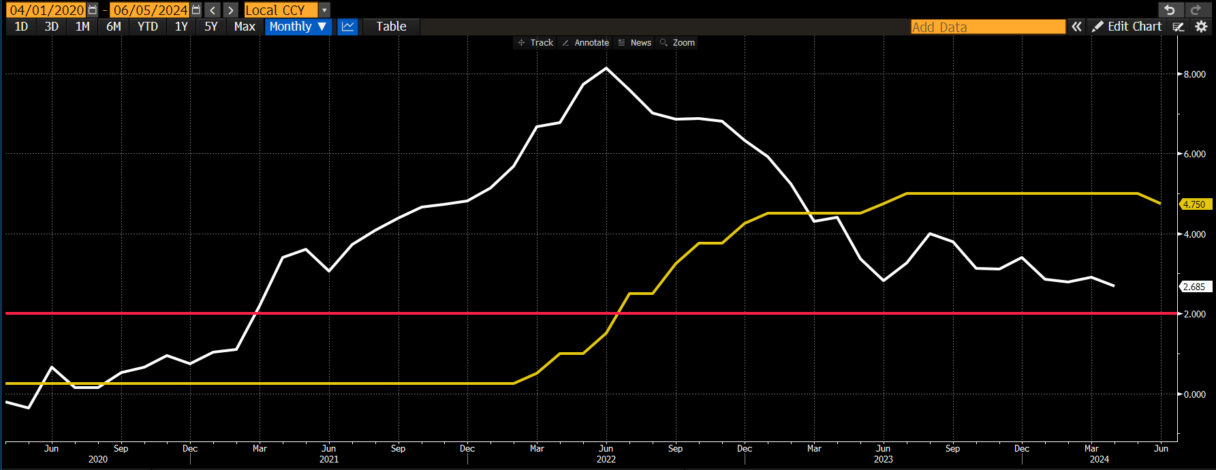
Task: Click the yellow 4.750 value label
Action: (x=1195, y=204)
